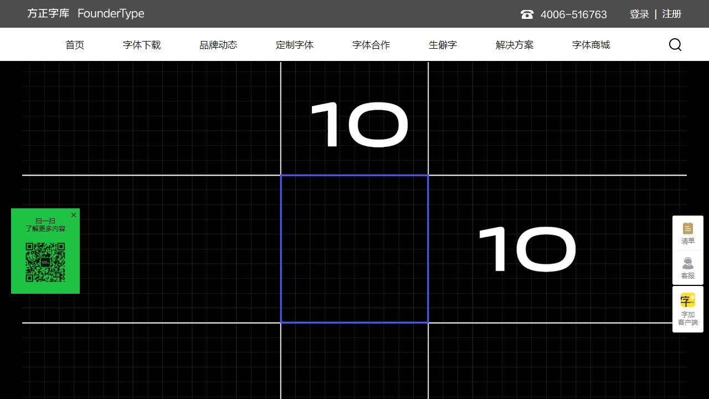Open the 定制字体 menu item
The width and height of the screenshot is (709, 399).
click(x=295, y=45)
